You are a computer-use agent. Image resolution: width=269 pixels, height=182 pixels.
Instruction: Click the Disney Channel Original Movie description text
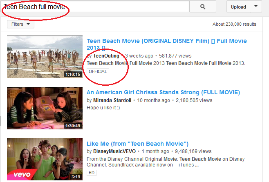[x=166, y=162]
